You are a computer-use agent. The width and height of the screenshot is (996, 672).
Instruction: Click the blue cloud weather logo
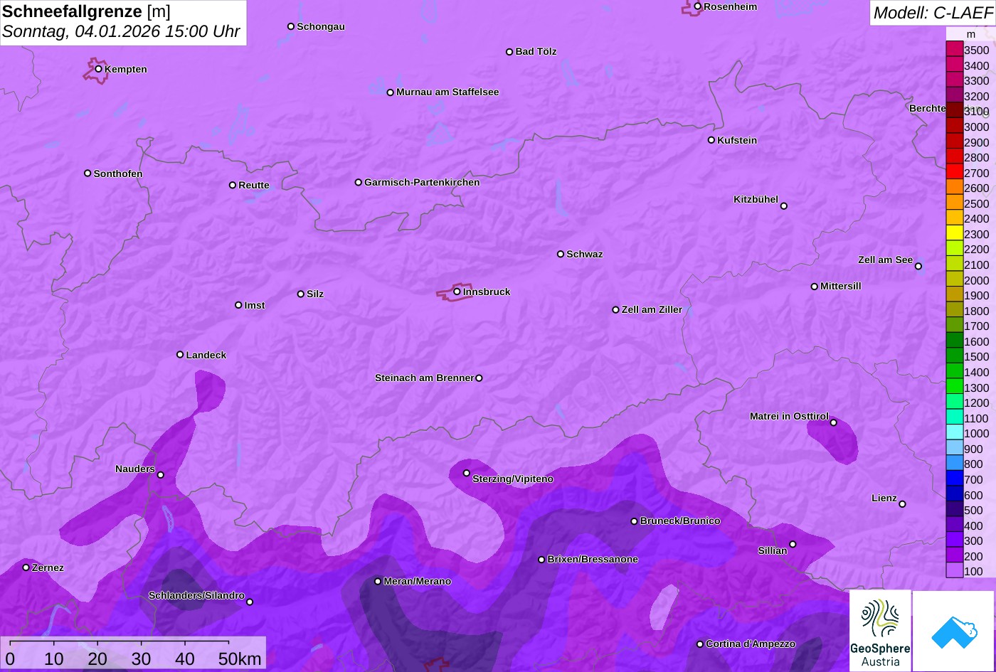coord(954,631)
